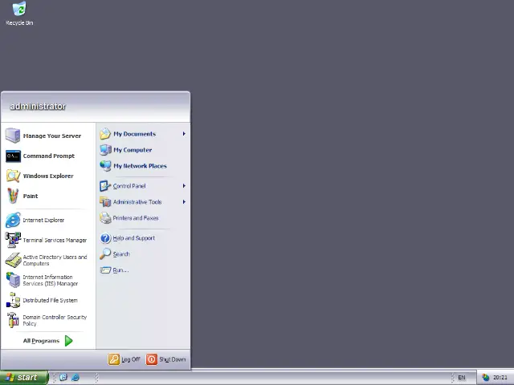Launch Command Prompt icon

(x=13, y=156)
